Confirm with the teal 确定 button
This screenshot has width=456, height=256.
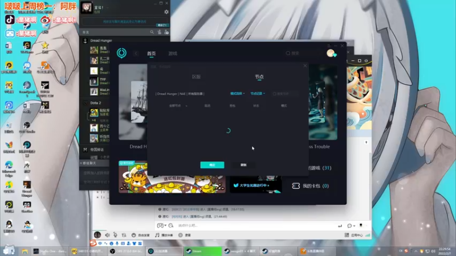coord(212,165)
